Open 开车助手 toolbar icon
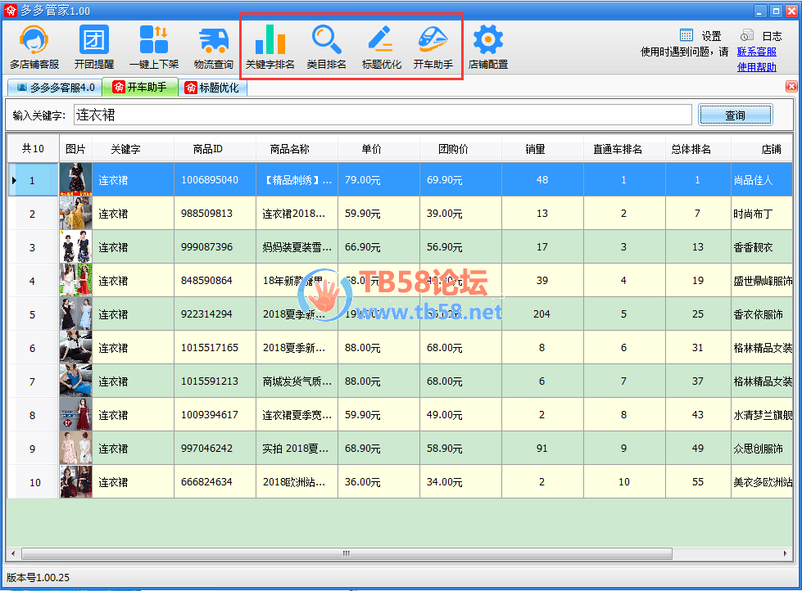This screenshot has height=591, width=802. [433, 47]
